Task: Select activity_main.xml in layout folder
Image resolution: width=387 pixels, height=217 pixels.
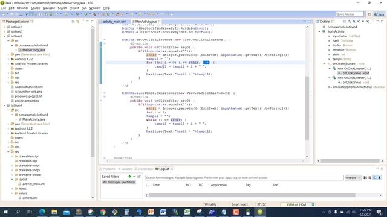Action: [x=34, y=184]
